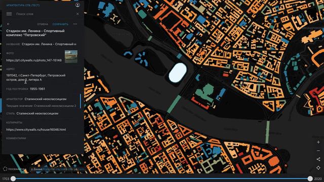Open the hamburger menu in search bar
This screenshot has height=182, width=324.
[x=9, y=14]
